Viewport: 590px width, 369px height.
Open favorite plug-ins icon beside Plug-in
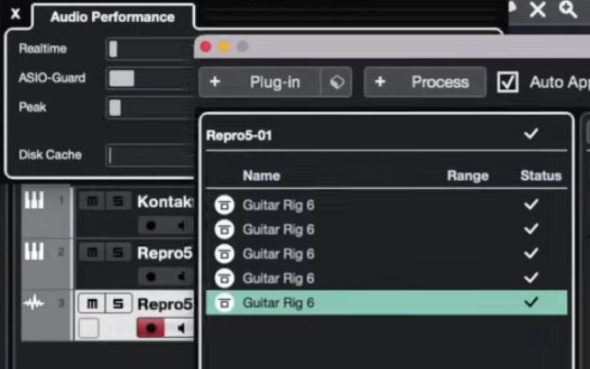(x=336, y=82)
